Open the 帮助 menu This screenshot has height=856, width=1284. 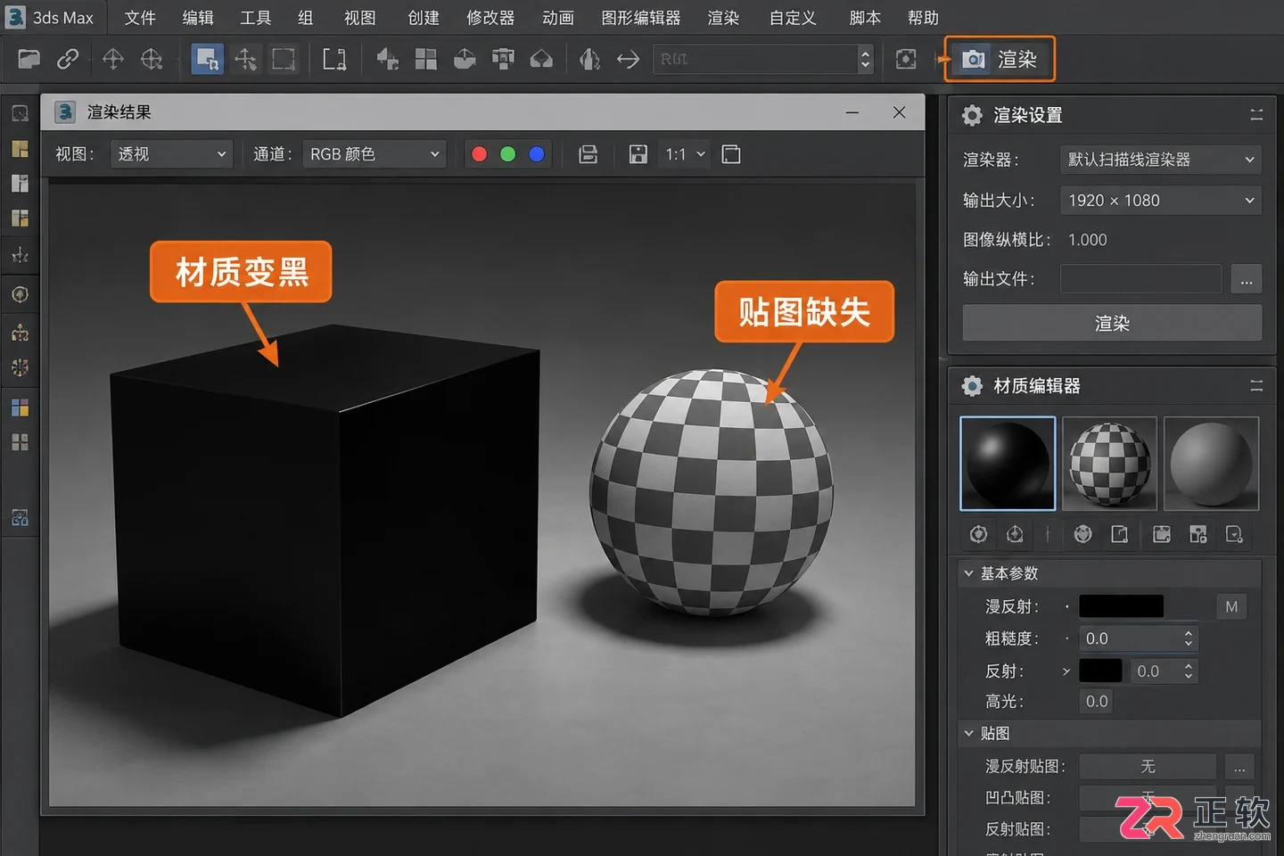pos(923,18)
